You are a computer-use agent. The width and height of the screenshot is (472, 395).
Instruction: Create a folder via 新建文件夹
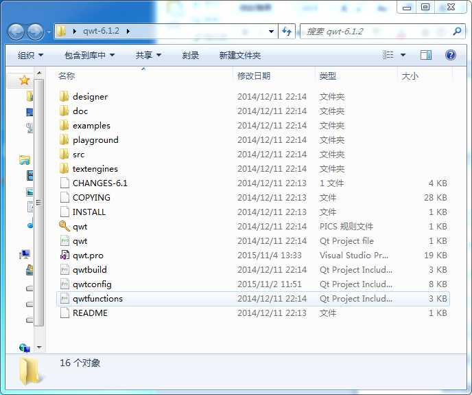pyautogui.click(x=240, y=55)
